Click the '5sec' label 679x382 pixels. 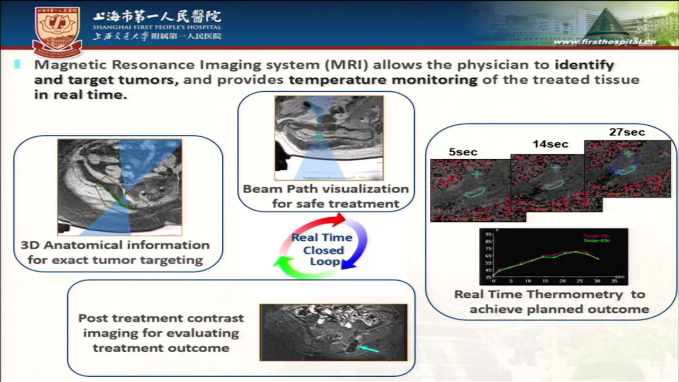click(x=463, y=152)
